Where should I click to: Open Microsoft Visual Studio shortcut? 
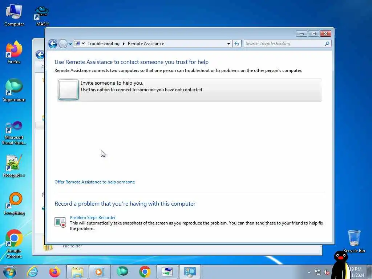(14, 133)
